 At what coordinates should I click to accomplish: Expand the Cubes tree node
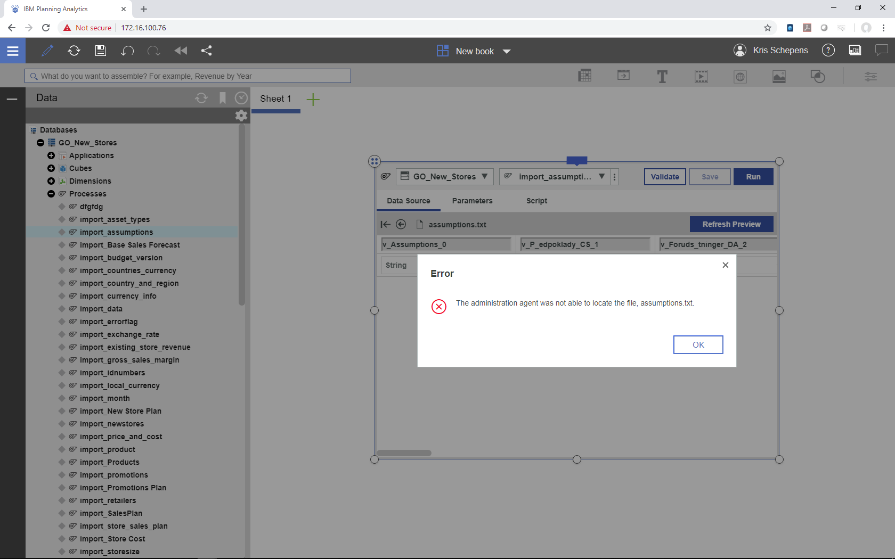[x=51, y=168]
